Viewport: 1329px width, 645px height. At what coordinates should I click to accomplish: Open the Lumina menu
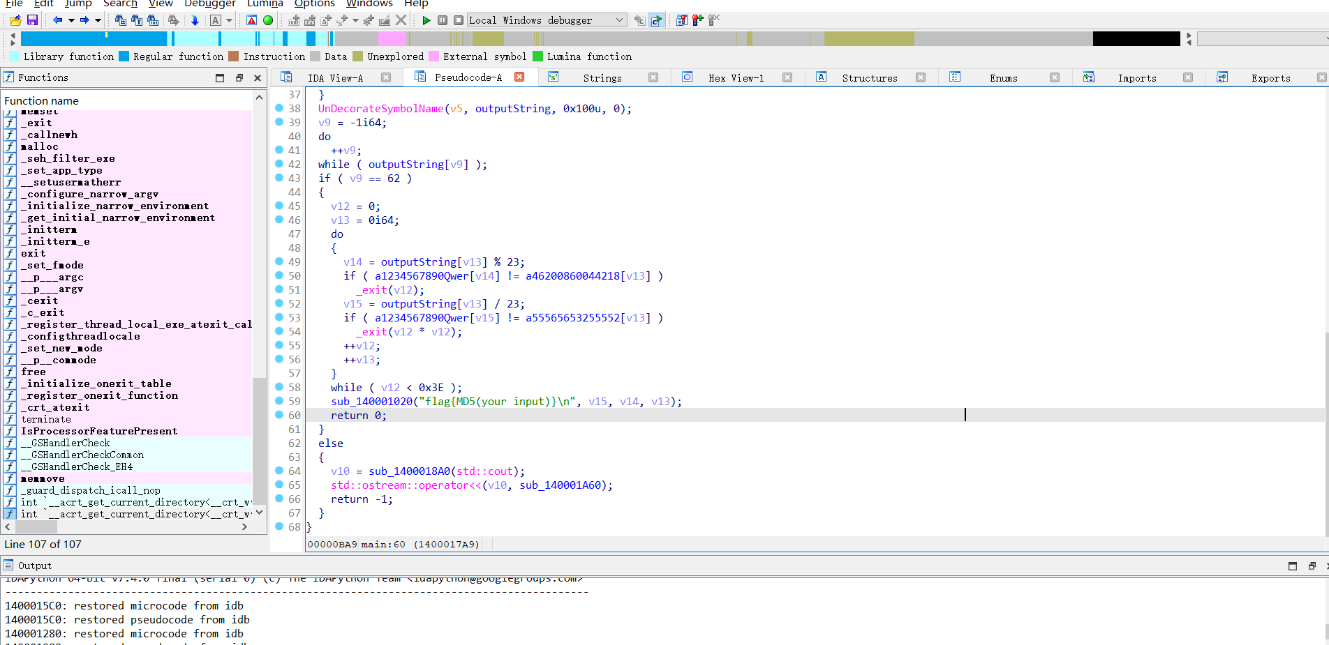point(265,3)
